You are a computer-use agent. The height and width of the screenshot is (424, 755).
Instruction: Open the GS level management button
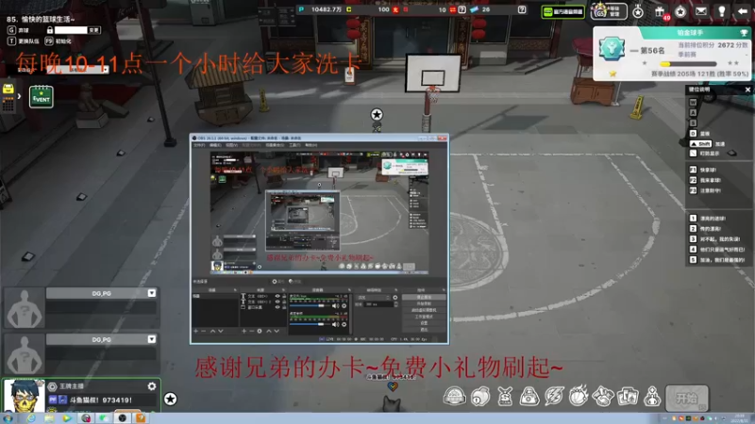[x=609, y=11]
